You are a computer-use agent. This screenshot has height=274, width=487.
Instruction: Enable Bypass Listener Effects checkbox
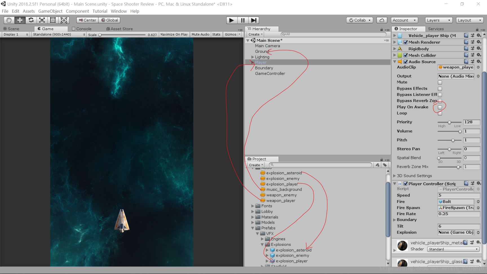[x=440, y=95]
